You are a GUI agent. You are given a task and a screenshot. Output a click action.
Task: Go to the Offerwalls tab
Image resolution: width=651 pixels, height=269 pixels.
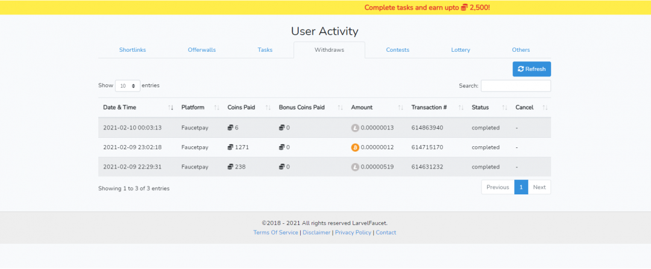tap(201, 50)
